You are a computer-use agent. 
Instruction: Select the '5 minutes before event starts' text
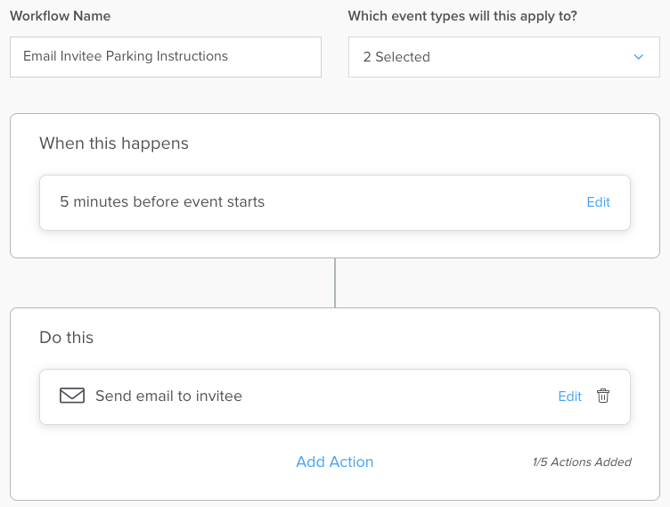point(162,201)
